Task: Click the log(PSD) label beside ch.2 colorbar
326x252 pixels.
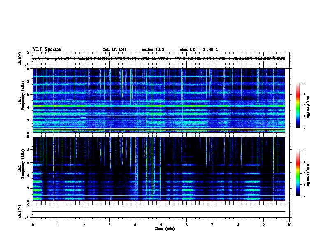Action: click(x=308, y=175)
